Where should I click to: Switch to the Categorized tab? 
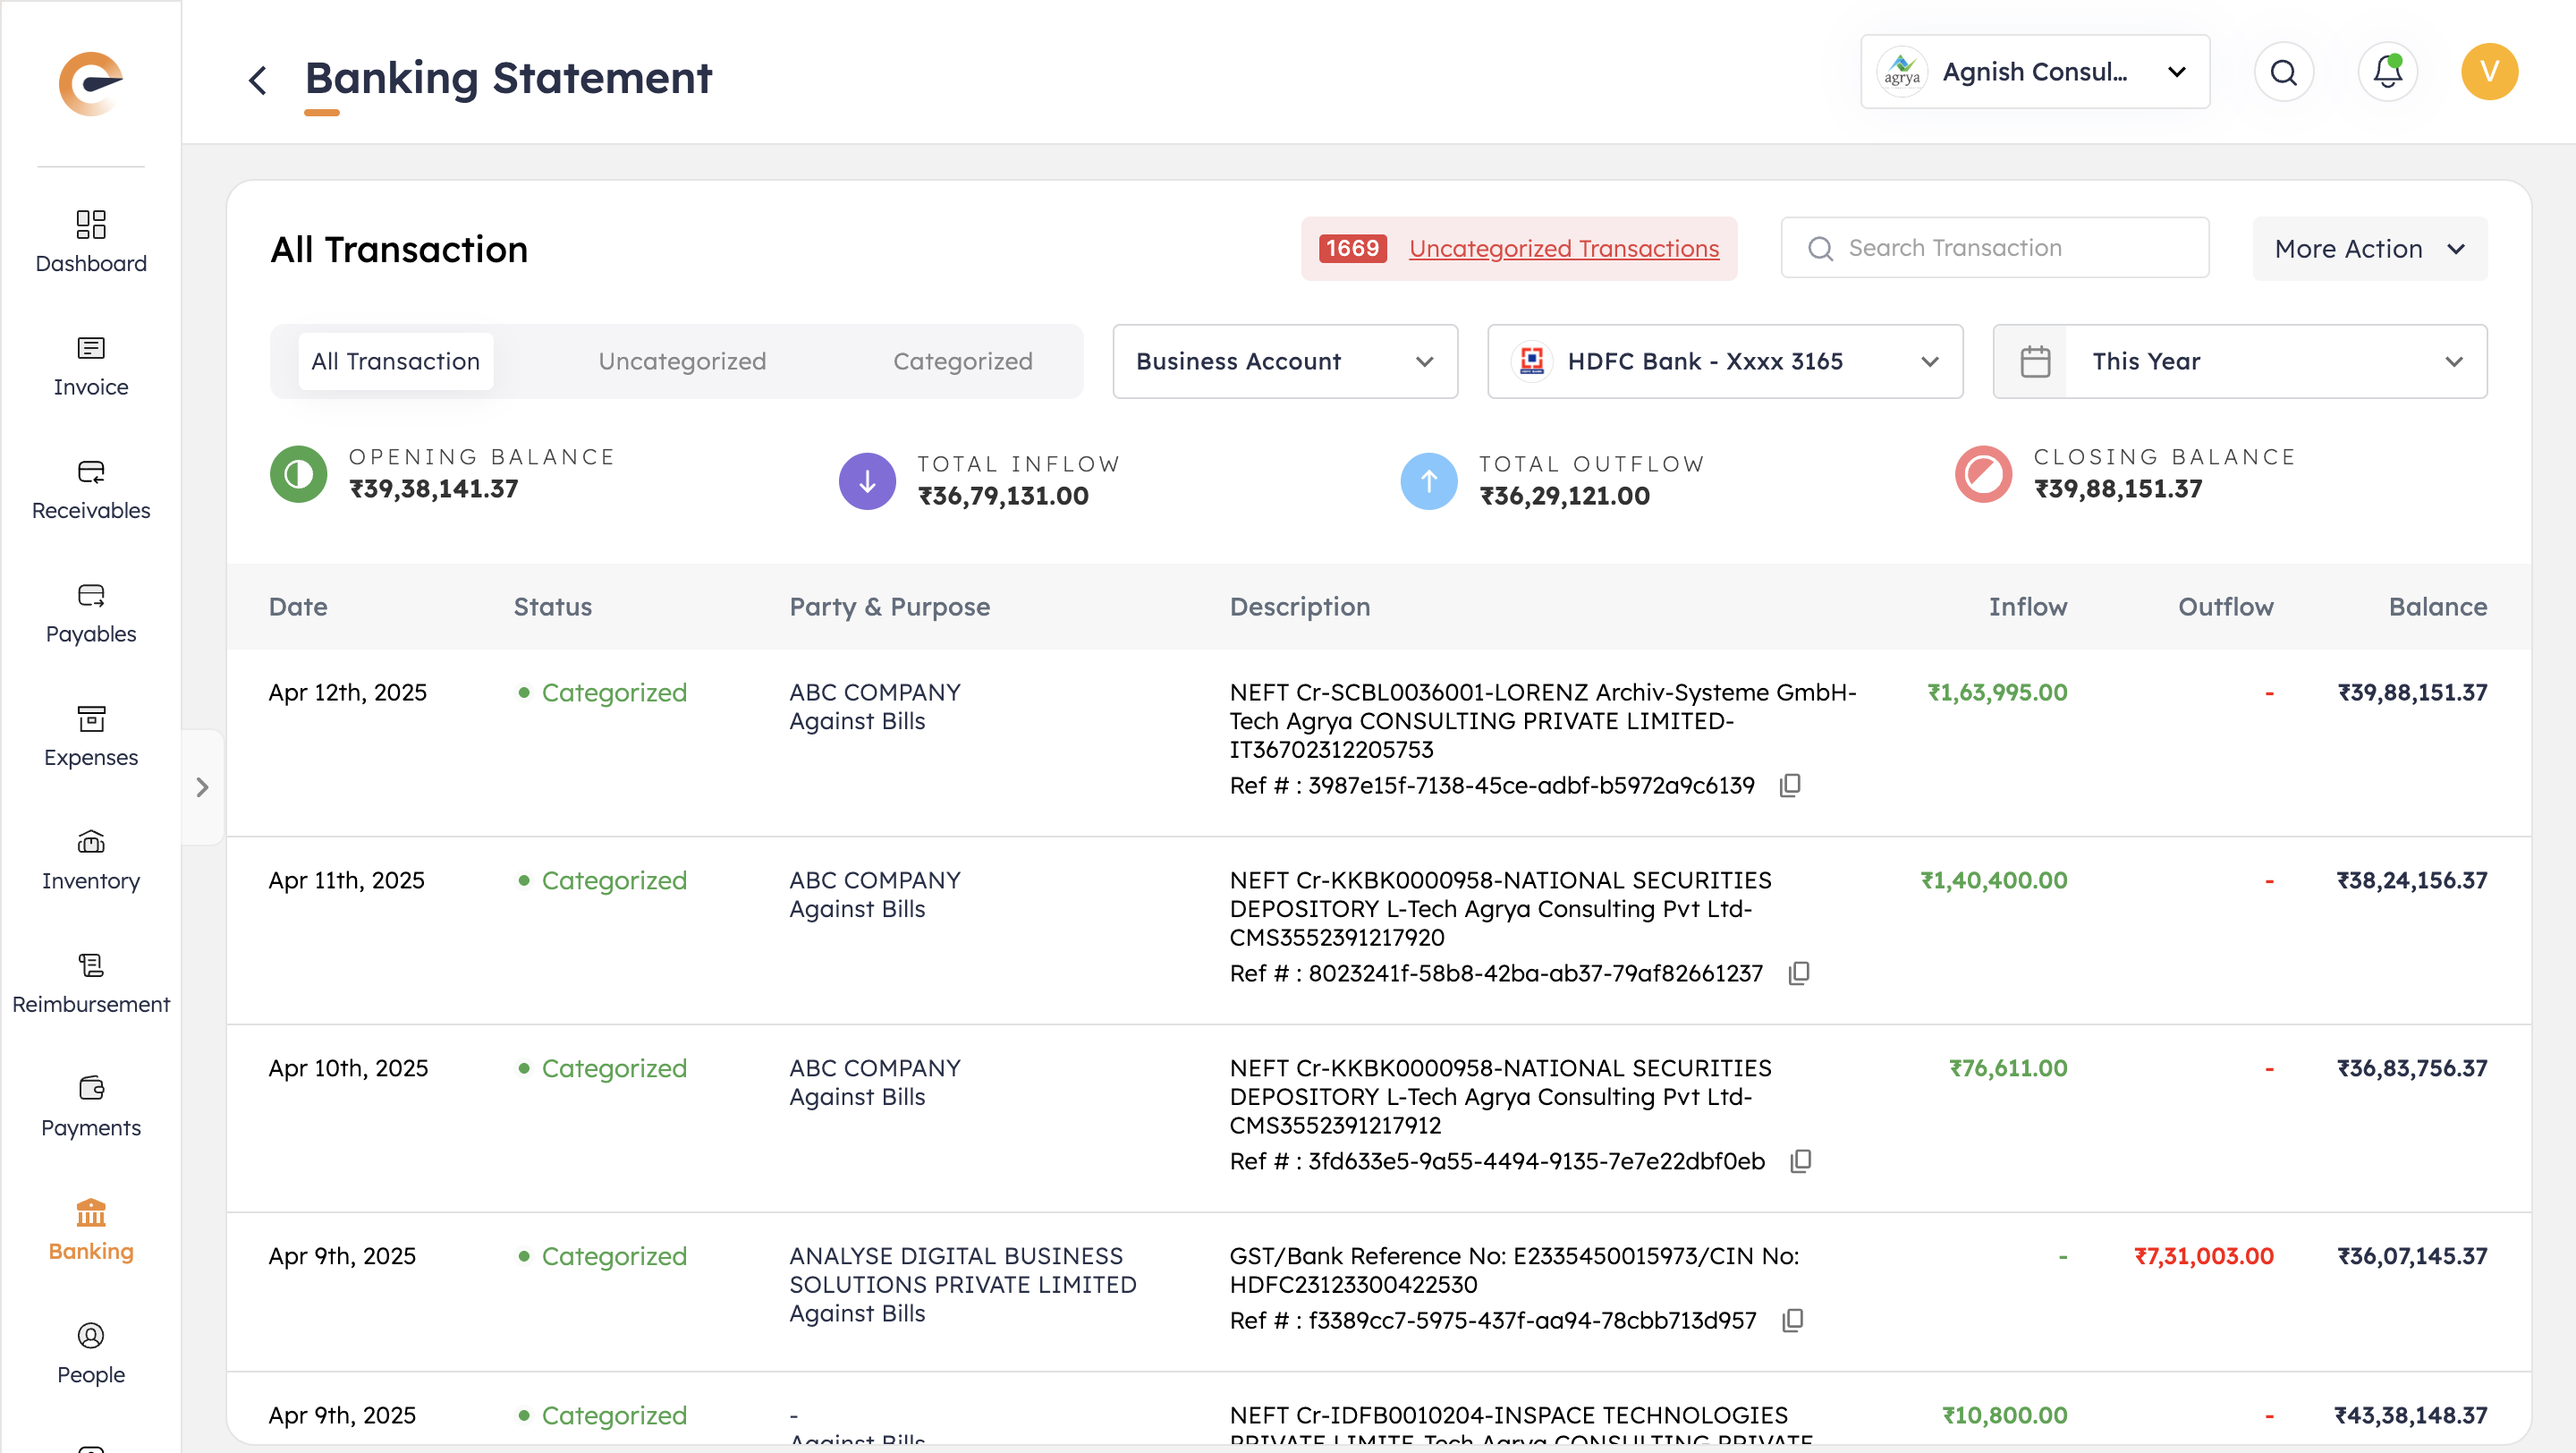[x=962, y=361]
